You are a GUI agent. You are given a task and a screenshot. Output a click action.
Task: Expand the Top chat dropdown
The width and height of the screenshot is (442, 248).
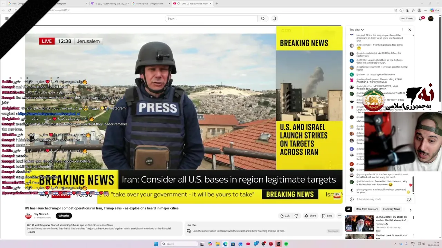click(x=357, y=30)
